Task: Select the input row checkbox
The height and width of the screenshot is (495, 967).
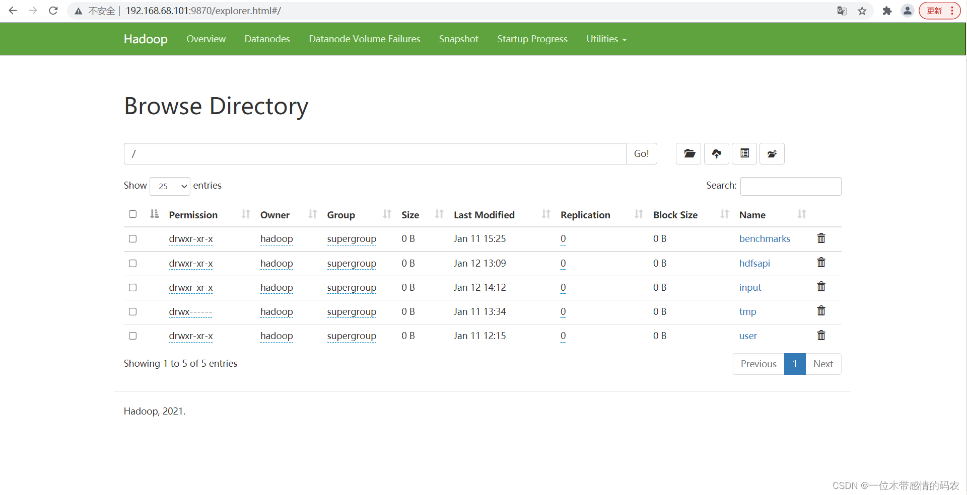Action: [x=133, y=287]
